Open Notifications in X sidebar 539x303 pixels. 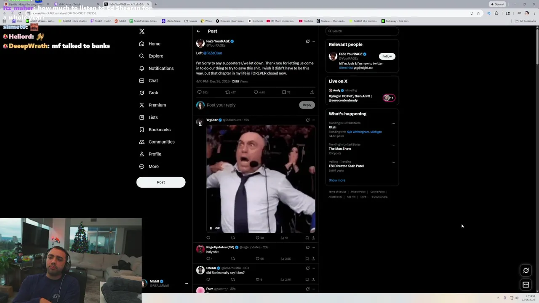coord(156,68)
